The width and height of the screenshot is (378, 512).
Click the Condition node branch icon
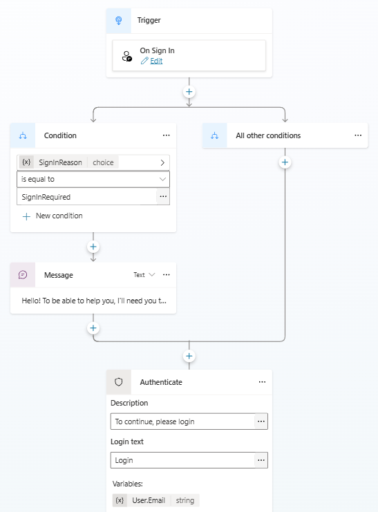[x=23, y=135]
